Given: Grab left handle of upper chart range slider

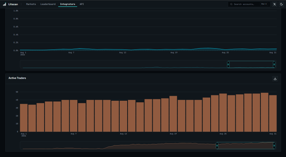Looking at the screenshot, I should pyautogui.click(x=228, y=64).
